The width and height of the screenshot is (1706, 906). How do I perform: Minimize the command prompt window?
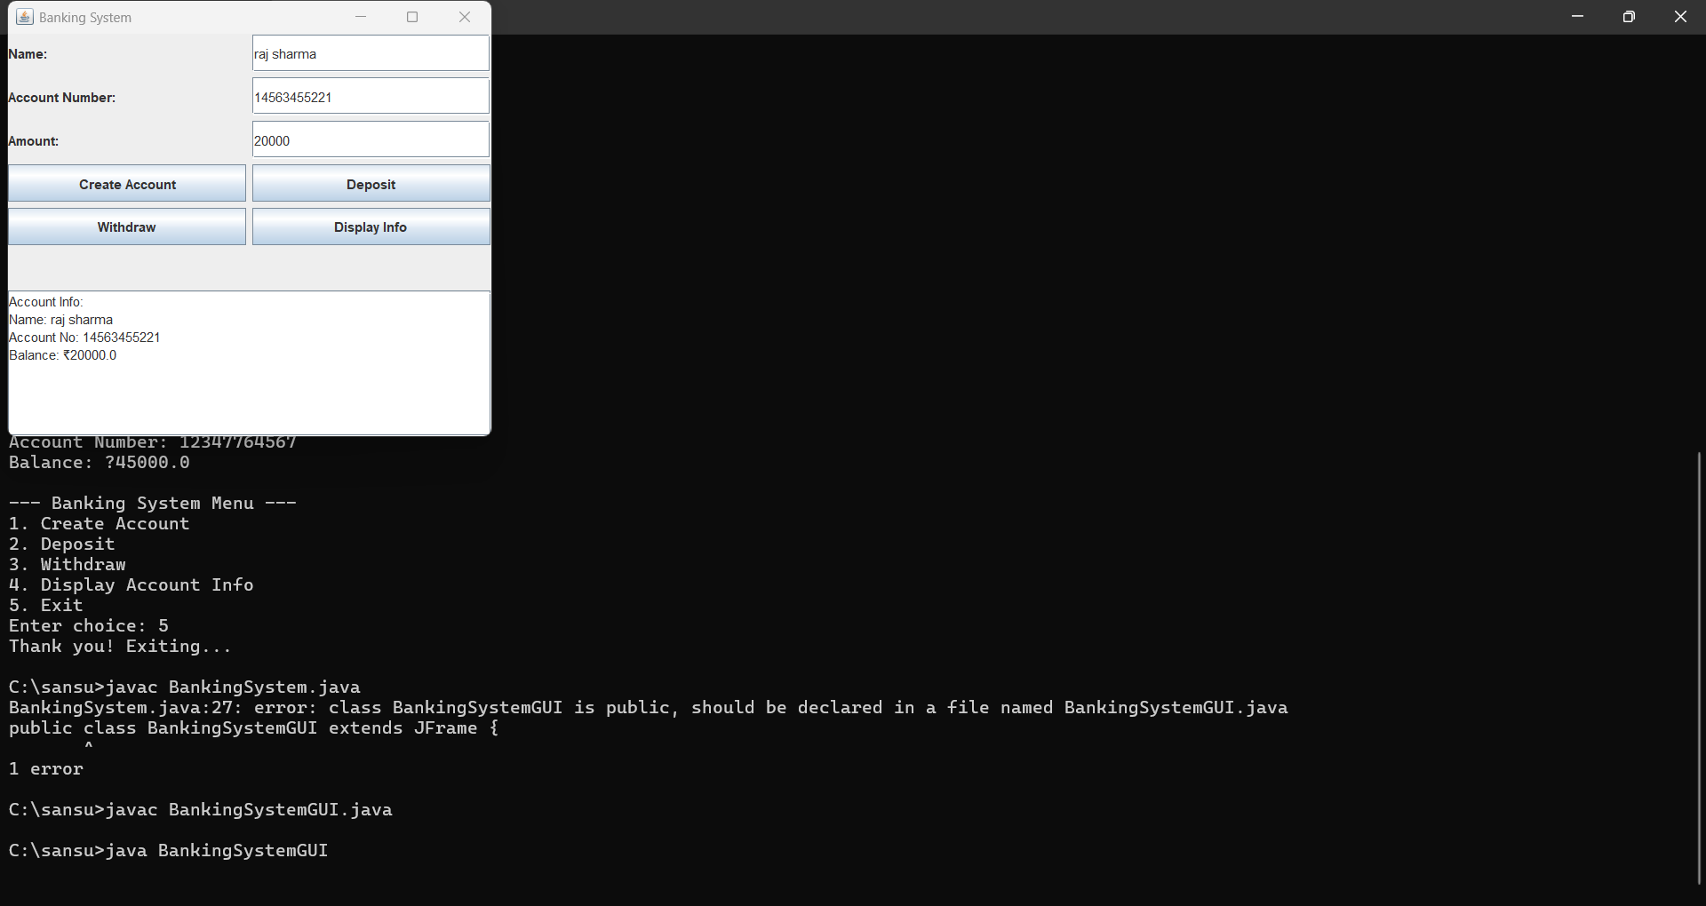[1577, 16]
